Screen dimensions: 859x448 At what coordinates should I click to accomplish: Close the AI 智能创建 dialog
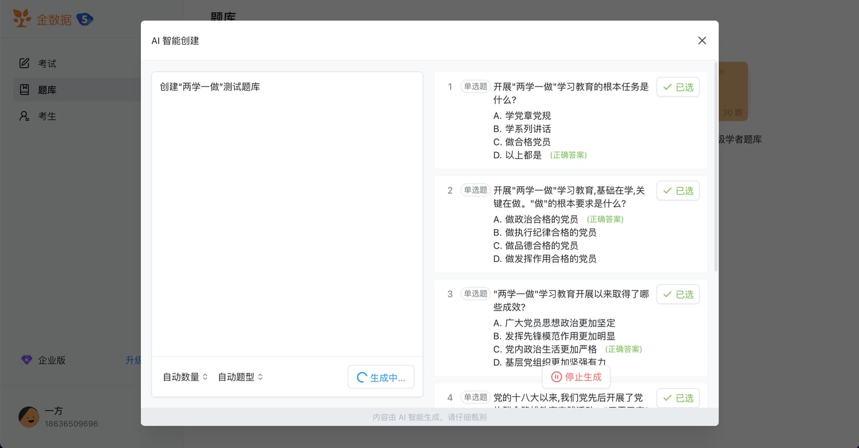pyautogui.click(x=702, y=41)
